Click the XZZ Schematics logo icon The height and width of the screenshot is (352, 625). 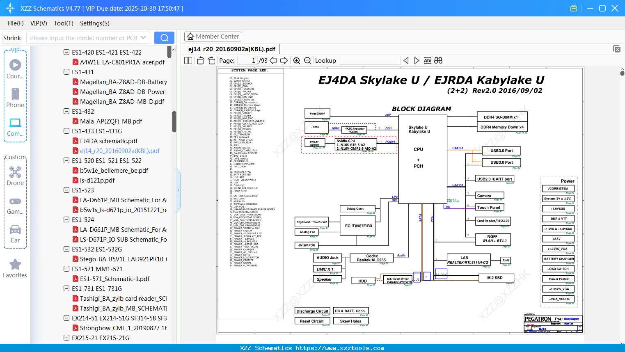(10, 8)
